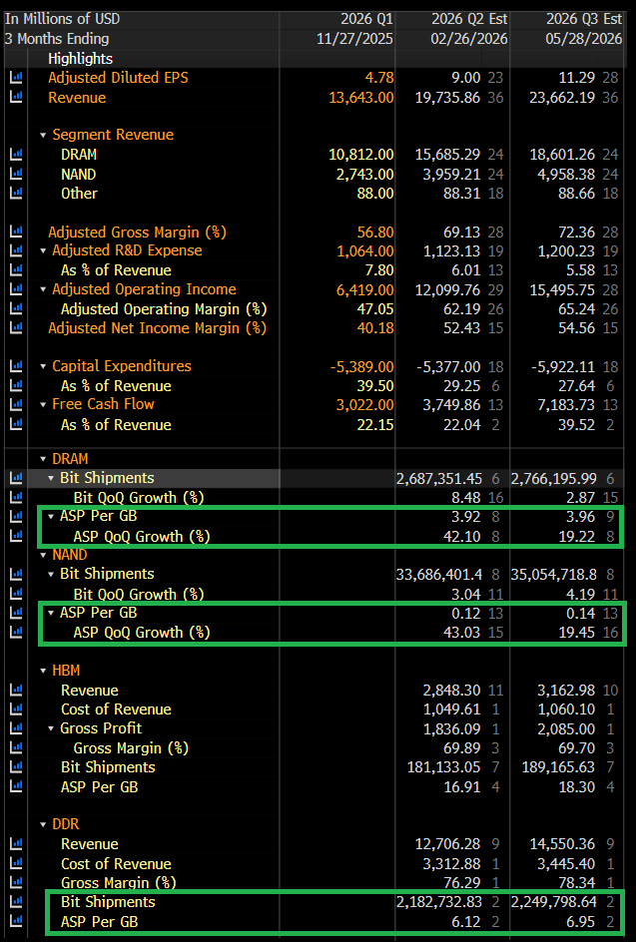Click the Revenue estimate 19,735.86
This screenshot has height=942, width=636.
[448, 98]
